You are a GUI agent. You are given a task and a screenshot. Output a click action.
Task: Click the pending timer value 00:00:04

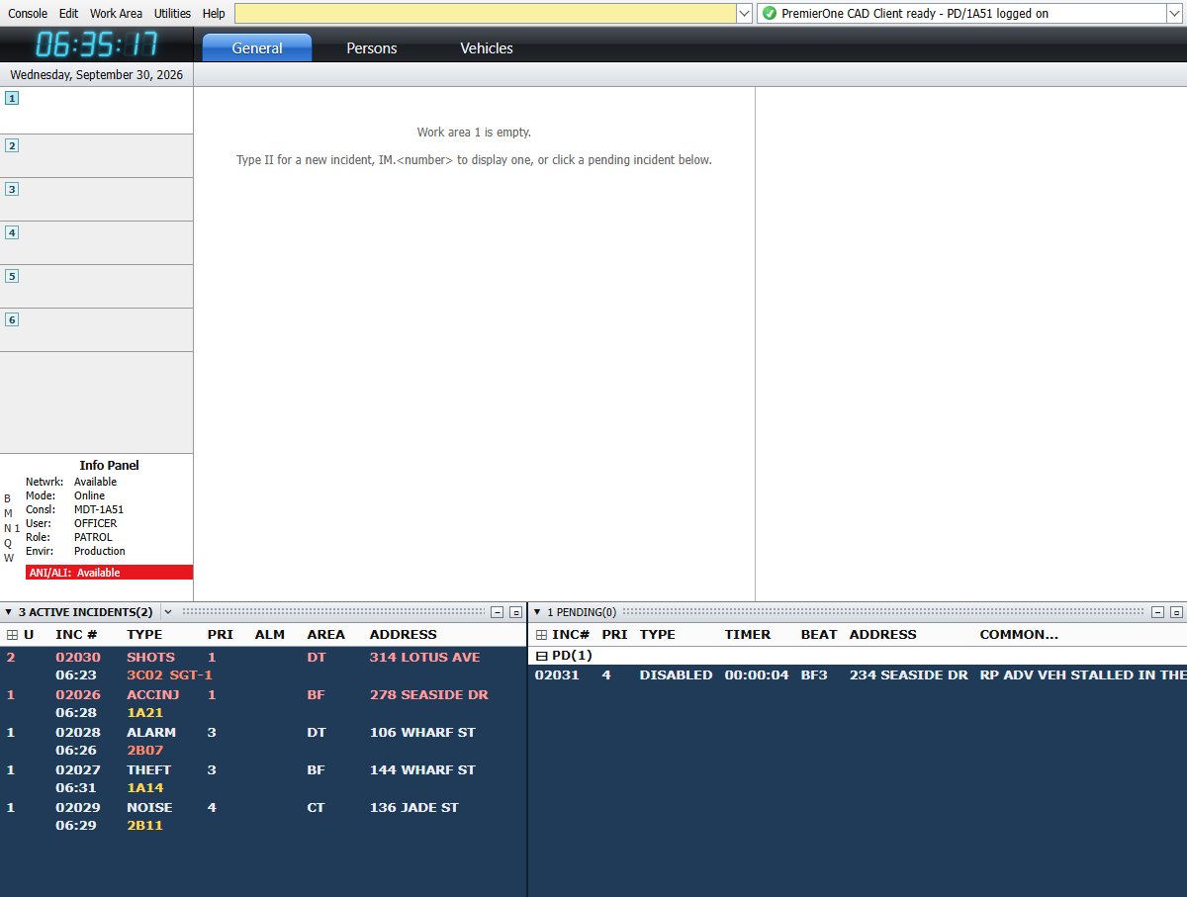pos(757,674)
